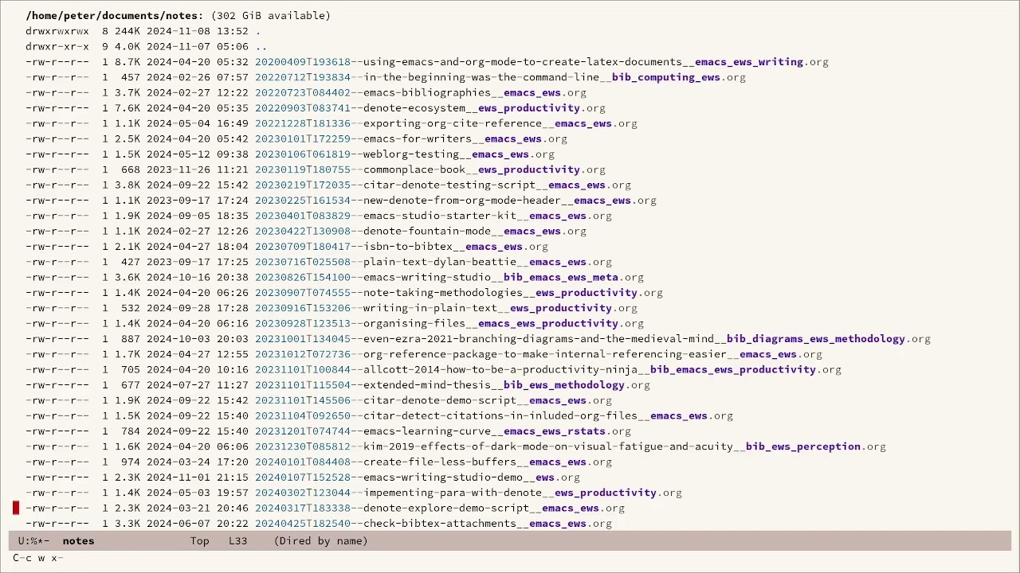The height and width of the screenshot is (573, 1020).
Task: Click the minibuffer showing "C-c w x-"
Action: pyautogui.click(x=38, y=558)
